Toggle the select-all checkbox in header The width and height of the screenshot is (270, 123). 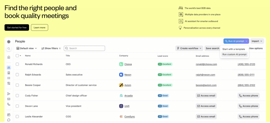[17, 56]
